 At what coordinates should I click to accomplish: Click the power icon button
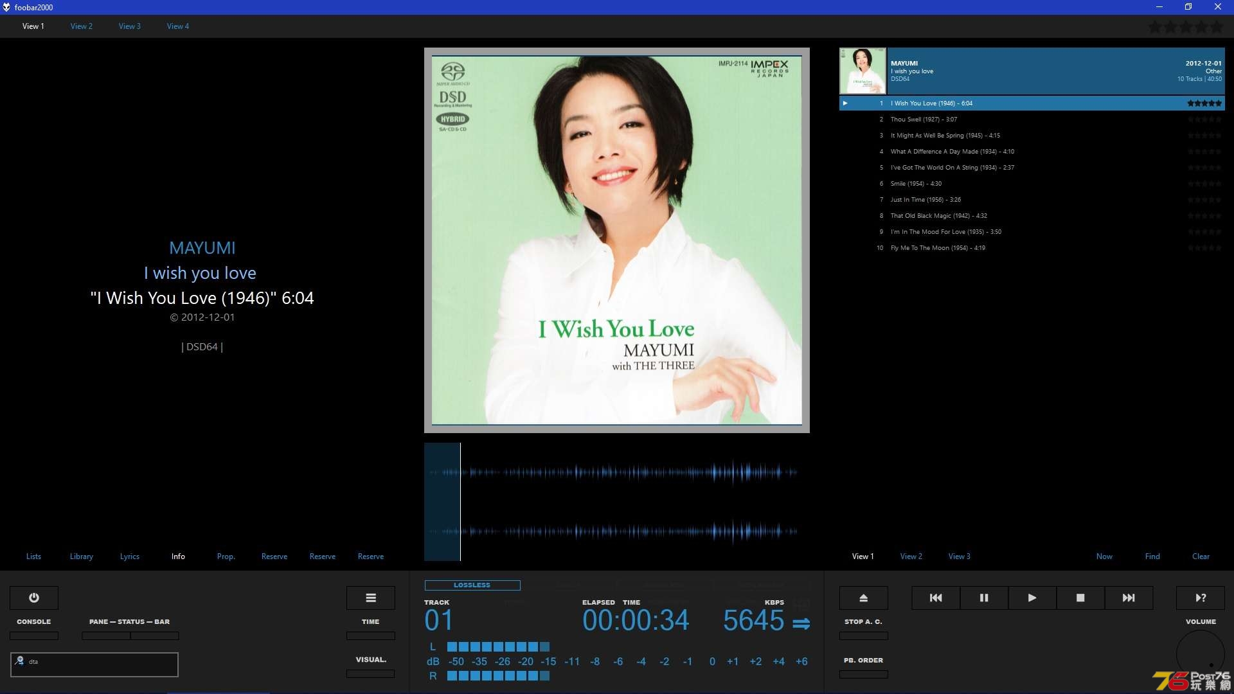tap(34, 598)
